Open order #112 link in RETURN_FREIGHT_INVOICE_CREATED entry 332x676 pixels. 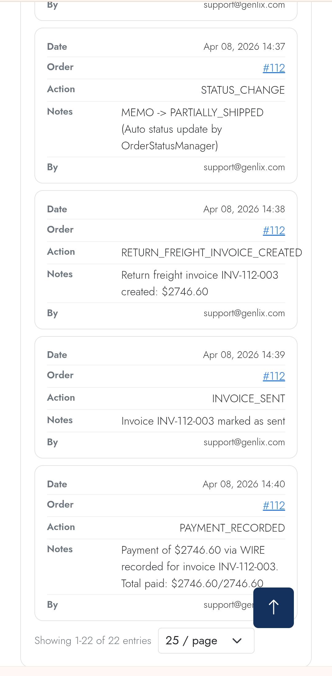pos(274,230)
